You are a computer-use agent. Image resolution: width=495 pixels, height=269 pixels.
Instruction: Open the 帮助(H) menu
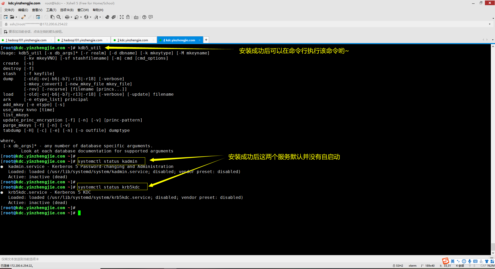coord(98,10)
